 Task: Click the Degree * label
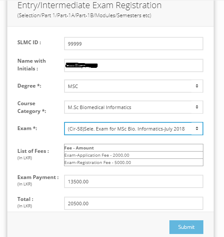coord(29,86)
